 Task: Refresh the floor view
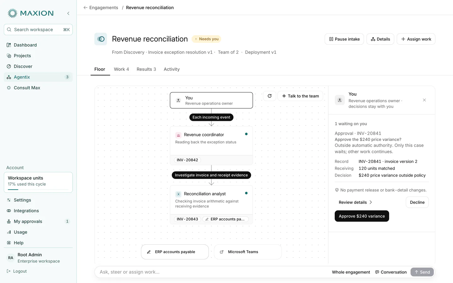point(270,96)
